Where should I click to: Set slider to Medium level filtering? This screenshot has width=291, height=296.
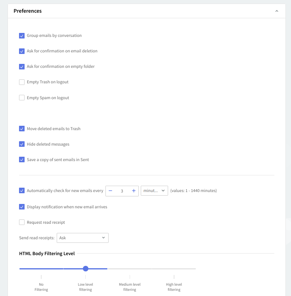(x=130, y=269)
